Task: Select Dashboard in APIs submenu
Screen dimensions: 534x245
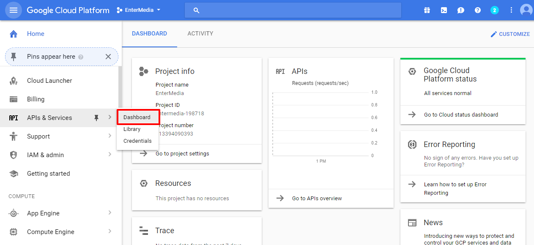Action: click(x=138, y=117)
